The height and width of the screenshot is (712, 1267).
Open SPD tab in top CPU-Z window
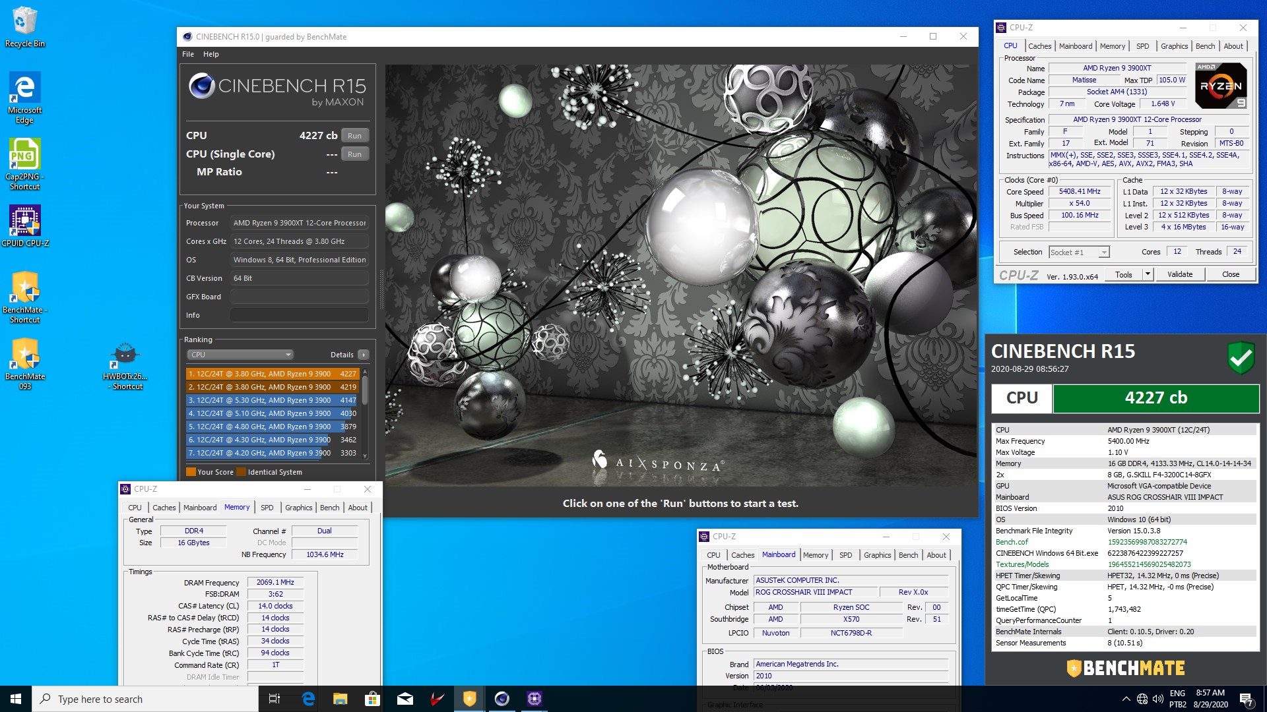coord(1143,46)
